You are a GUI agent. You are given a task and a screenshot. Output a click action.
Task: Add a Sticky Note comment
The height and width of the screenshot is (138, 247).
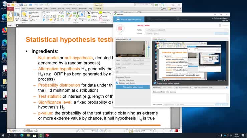coord(105,13)
